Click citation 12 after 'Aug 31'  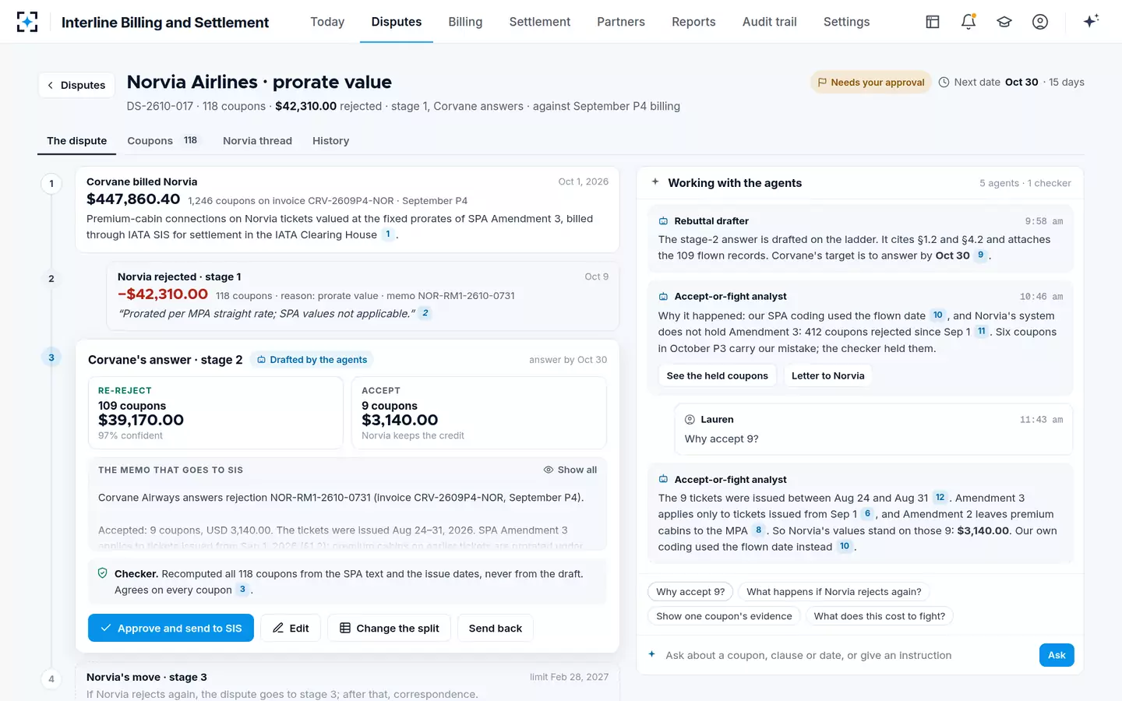tap(940, 498)
